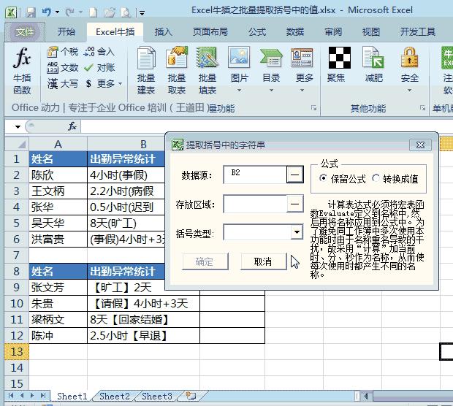The image size is (453, 406).
Task: Click the Excel application logo icon
Action: click(12, 12)
